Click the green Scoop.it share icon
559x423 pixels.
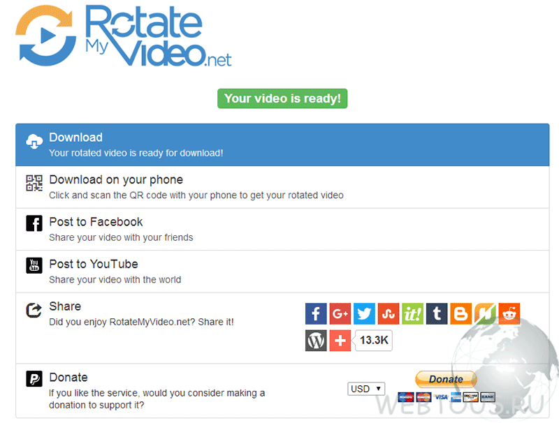pos(412,313)
